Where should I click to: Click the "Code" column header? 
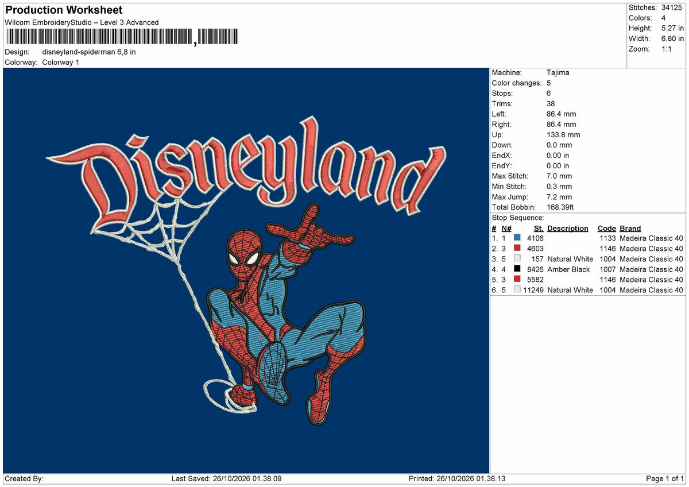607,228
